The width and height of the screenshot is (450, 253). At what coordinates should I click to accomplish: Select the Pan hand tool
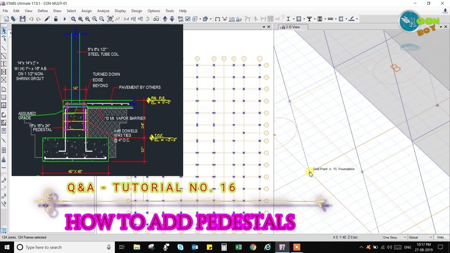[x=110, y=19]
